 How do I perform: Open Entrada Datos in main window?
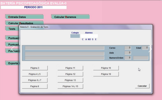[x=25, y=17]
